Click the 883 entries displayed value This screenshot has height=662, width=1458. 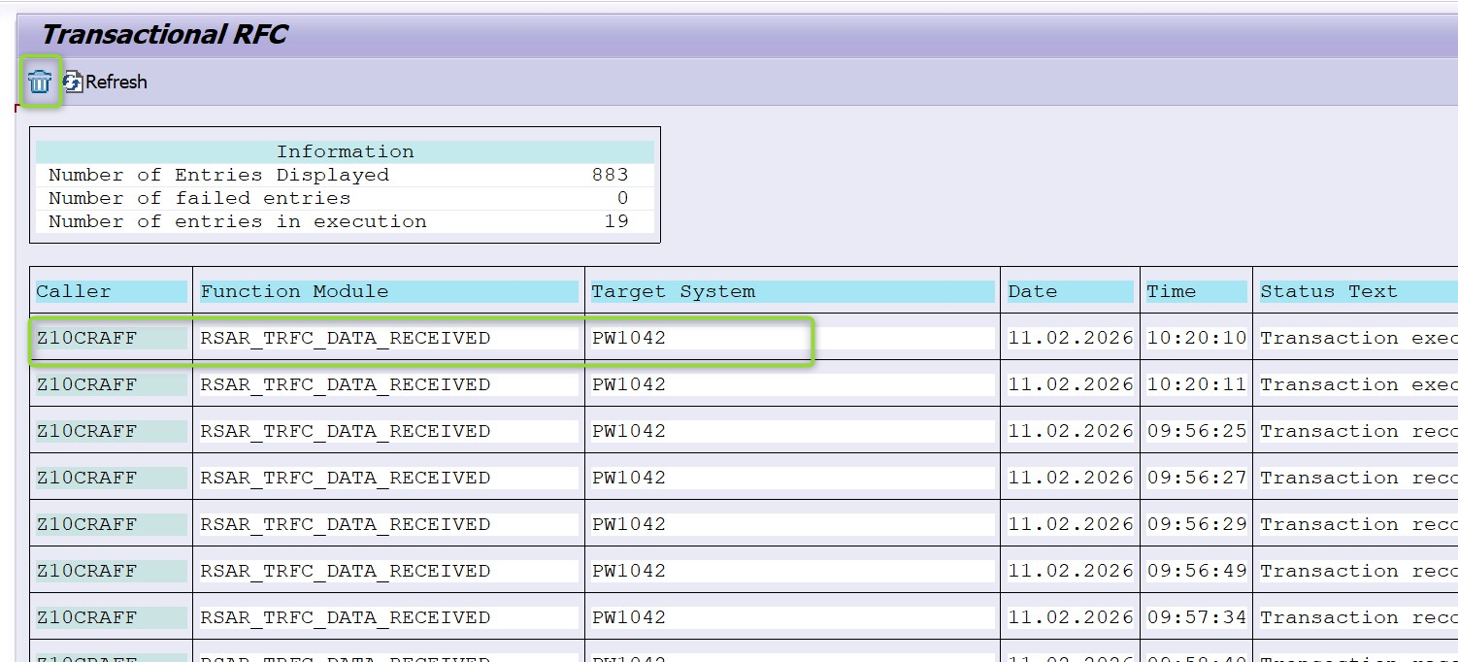coord(610,175)
